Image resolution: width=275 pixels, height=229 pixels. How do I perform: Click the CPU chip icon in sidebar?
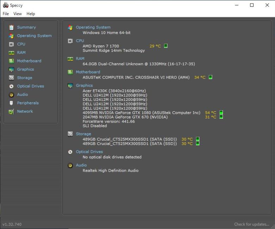point(11,44)
